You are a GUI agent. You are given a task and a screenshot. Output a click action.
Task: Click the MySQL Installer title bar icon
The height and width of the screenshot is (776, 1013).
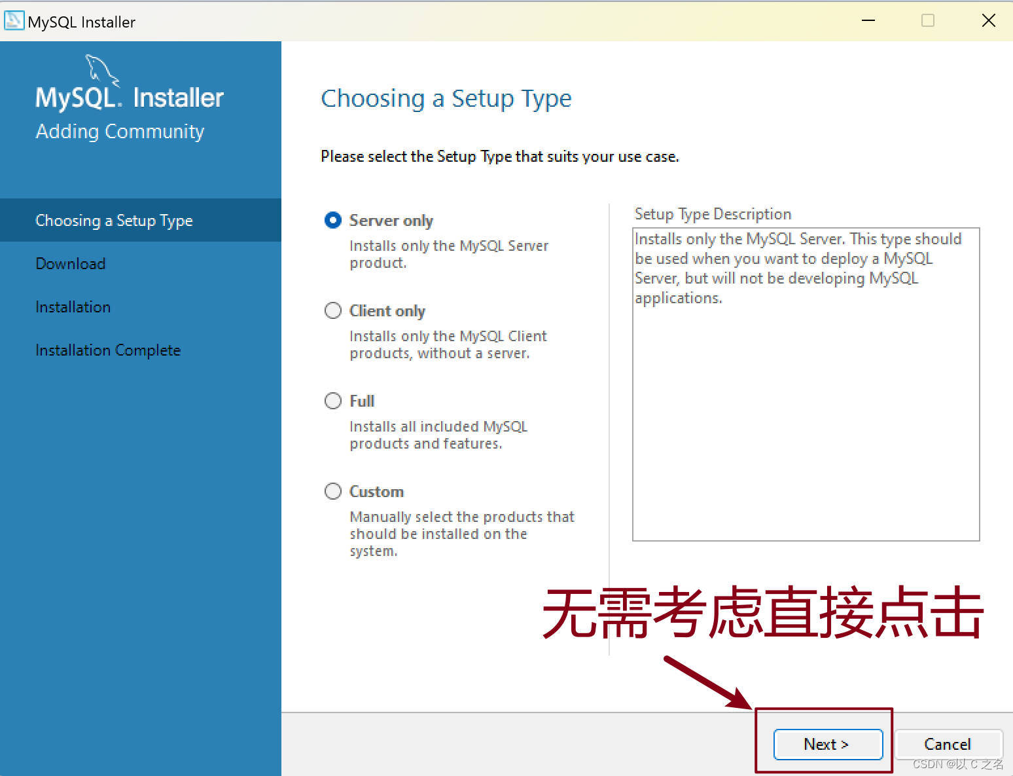click(x=14, y=21)
